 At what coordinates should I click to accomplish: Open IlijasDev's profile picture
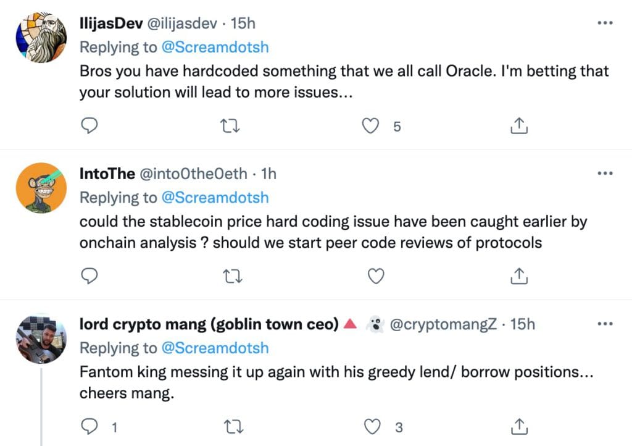click(x=40, y=36)
